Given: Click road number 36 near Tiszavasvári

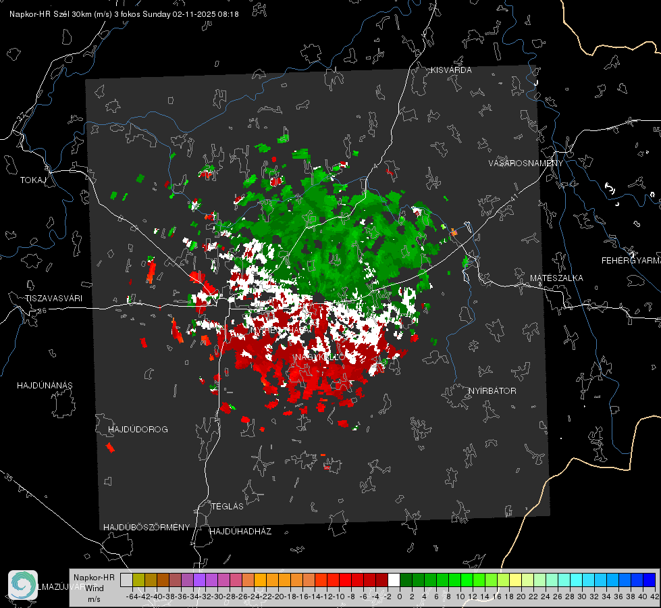Looking at the screenshot, I should click(42, 311).
